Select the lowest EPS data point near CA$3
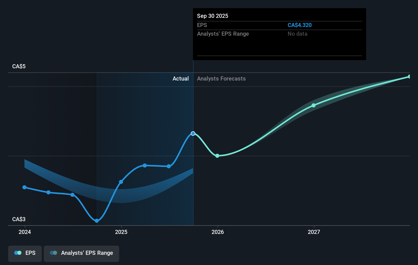The image size is (418, 265). tap(97, 221)
